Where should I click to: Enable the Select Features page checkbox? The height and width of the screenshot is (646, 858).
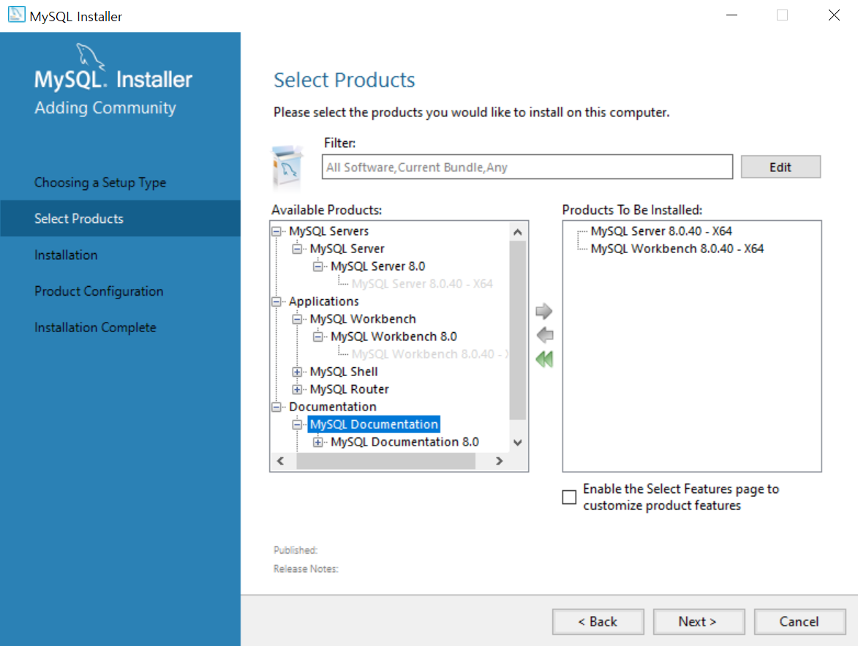coord(569,497)
